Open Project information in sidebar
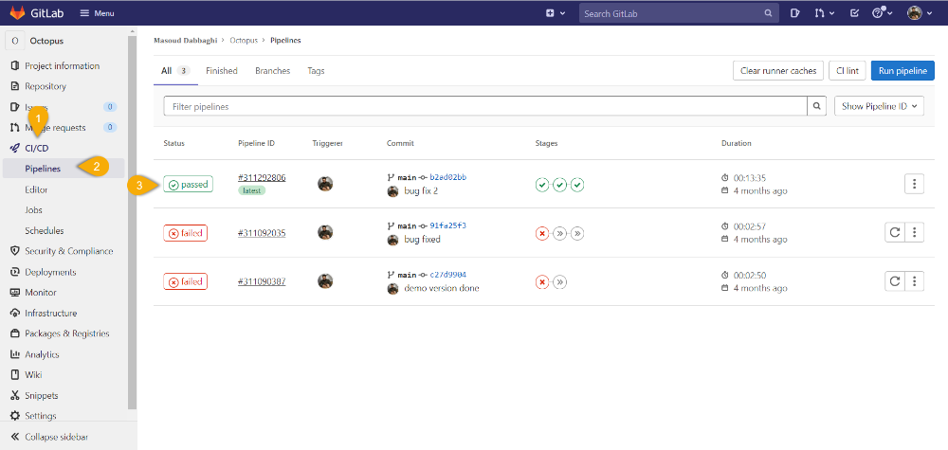Image resolution: width=948 pixels, height=450 pixels. tap(64, 65)
